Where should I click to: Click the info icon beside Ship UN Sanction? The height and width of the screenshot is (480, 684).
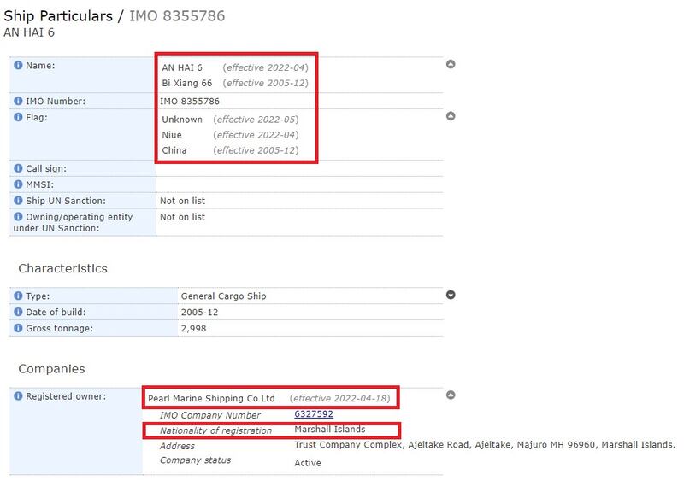pos(18,201)
